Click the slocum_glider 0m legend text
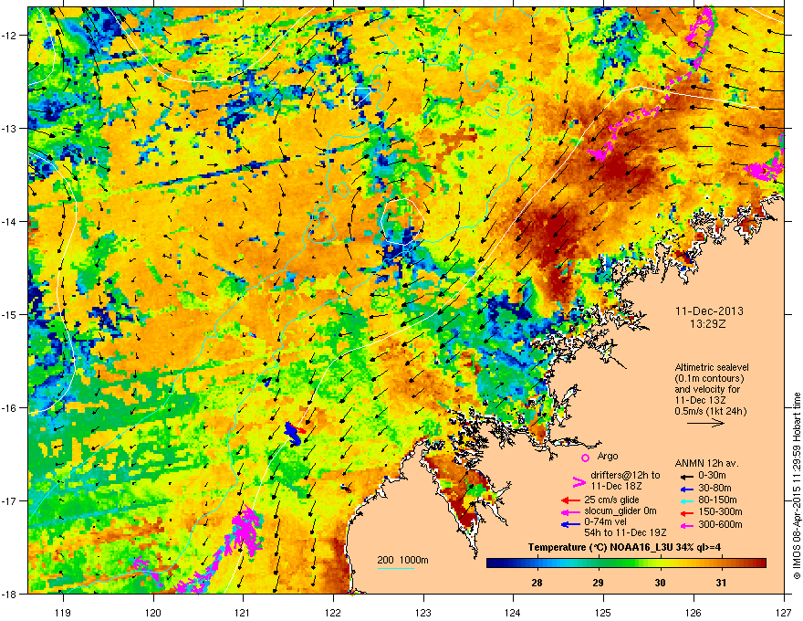Image resolution: width=803 pixels, height=621 pixels. point(620,511)
